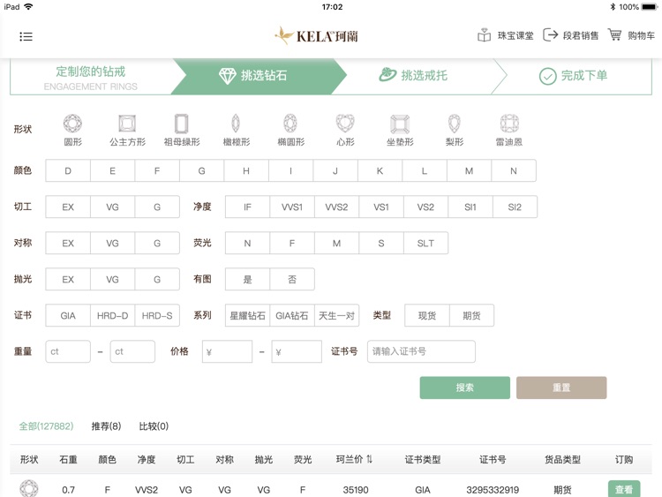The width and height of the screenshot is (662, 497).
Task: Toggle type filter 期货
Action: coord(471,315)
